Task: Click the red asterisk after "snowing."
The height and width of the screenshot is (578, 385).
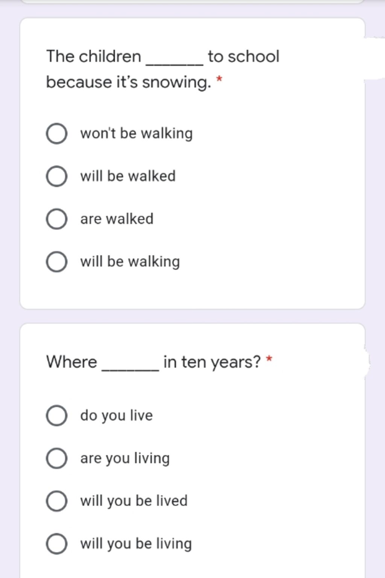Action: click(x=220, y=79)
